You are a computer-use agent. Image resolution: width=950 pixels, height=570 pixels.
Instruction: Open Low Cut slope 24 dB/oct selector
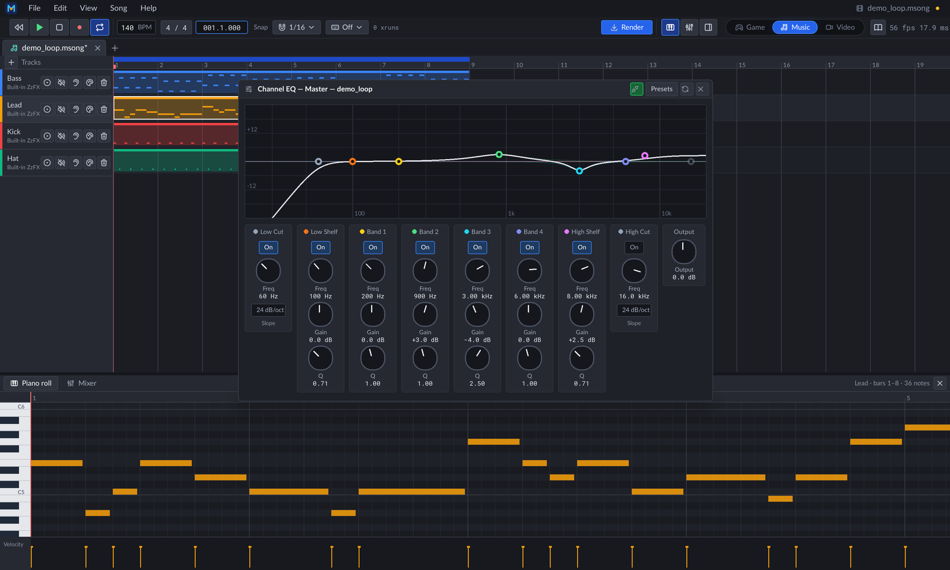point(268,310)
